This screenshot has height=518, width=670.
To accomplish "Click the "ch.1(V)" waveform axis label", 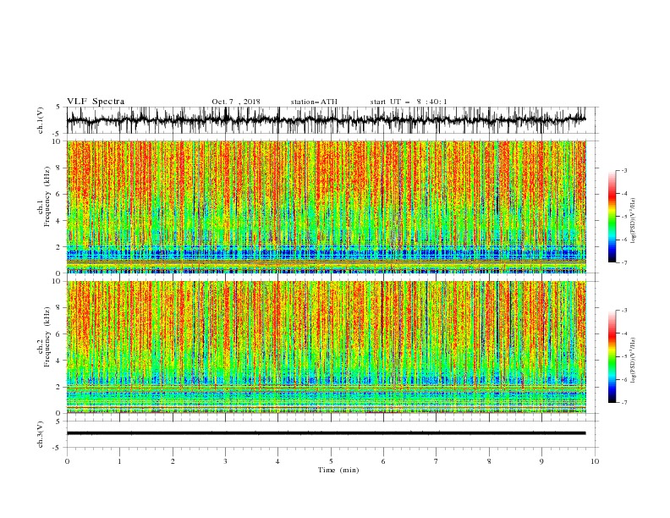I will pos(41,120).
